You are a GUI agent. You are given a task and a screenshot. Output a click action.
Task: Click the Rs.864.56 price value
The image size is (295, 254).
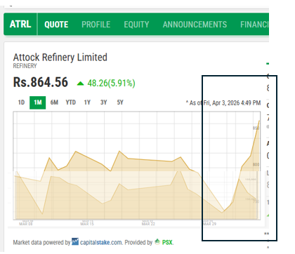[x=41, y=82]
